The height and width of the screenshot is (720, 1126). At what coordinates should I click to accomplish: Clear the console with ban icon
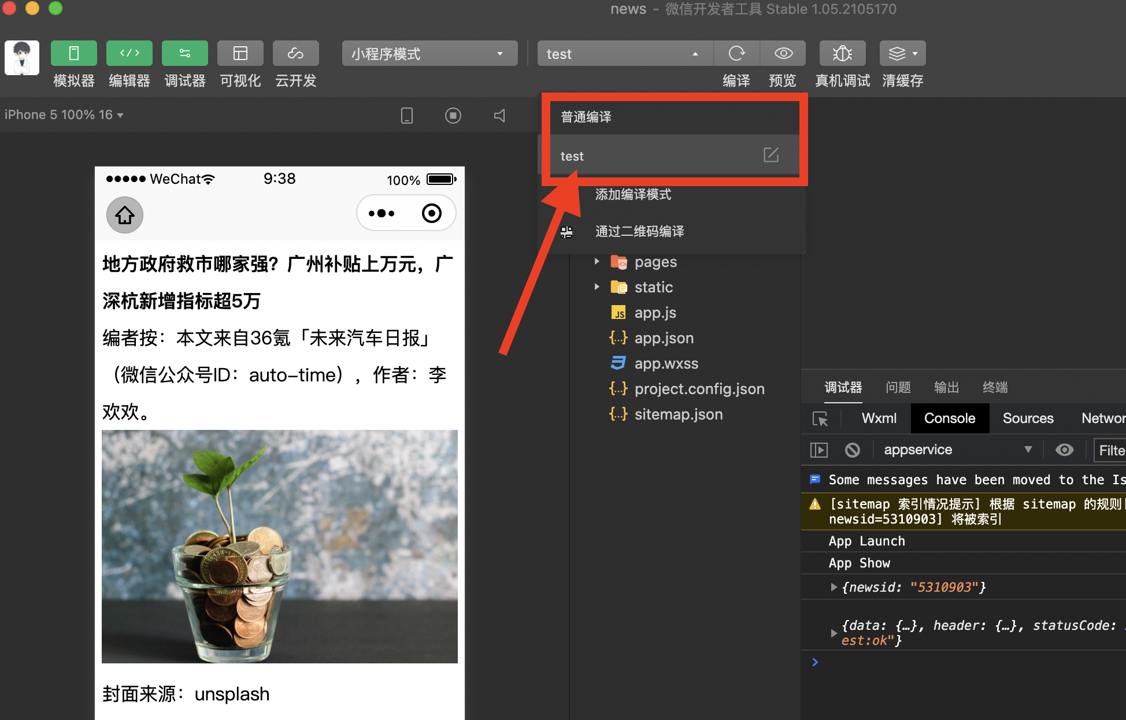tap(853, 450)
